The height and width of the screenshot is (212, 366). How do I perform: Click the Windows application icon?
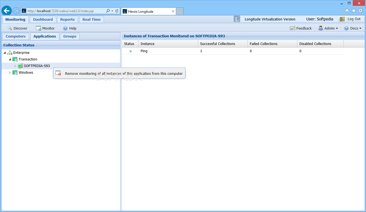[x=15, y=73]
